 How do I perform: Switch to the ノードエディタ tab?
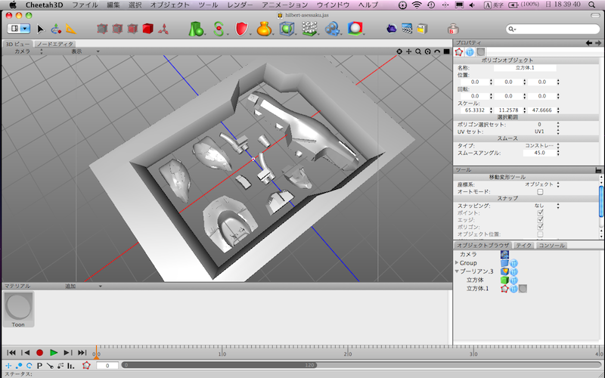click(x=55, y=44)
